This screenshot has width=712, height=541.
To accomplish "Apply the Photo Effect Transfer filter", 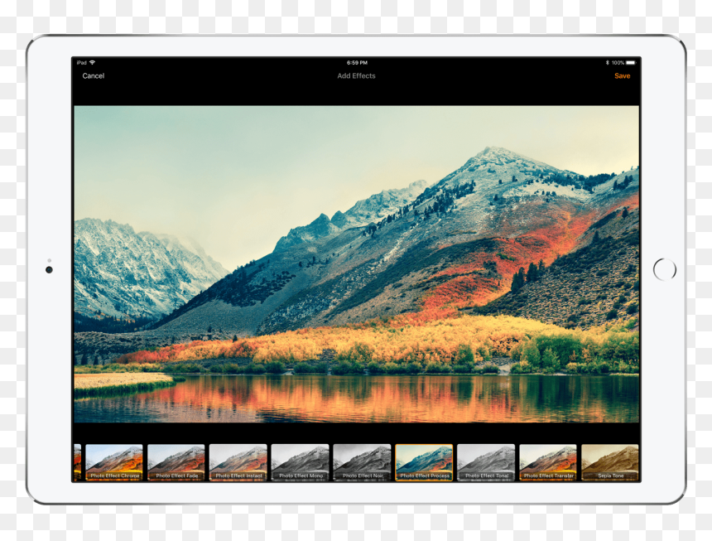I will (x=548, y=462).
